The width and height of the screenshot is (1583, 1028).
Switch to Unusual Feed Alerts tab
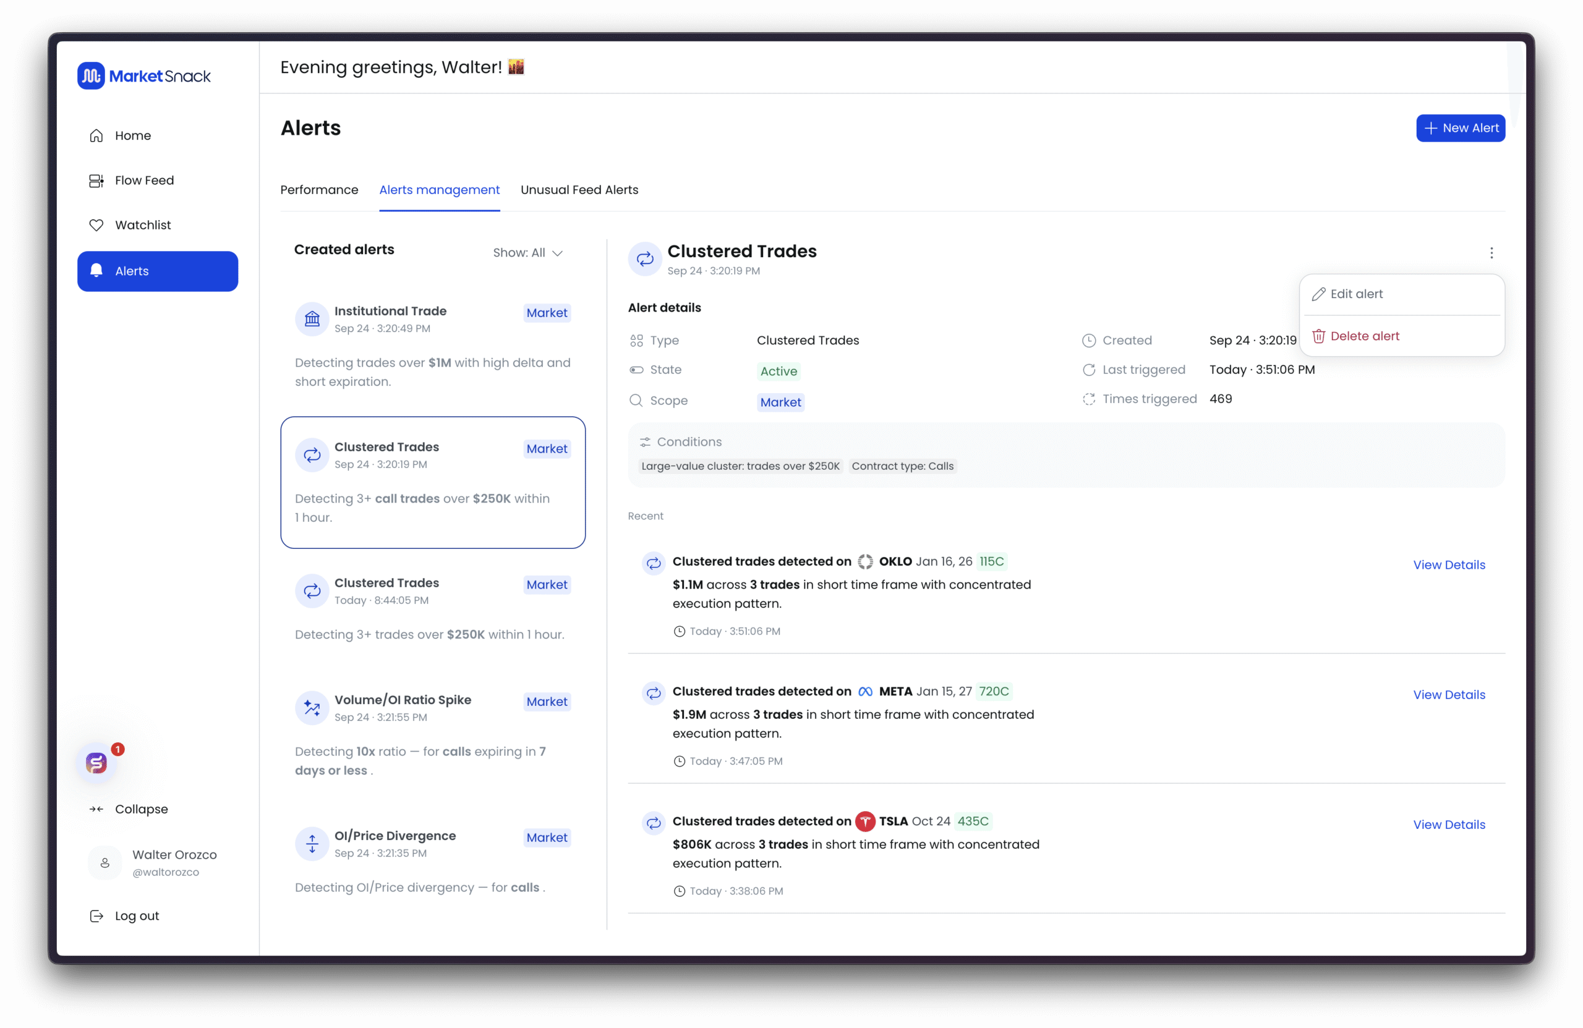click(x=579, y=190)
